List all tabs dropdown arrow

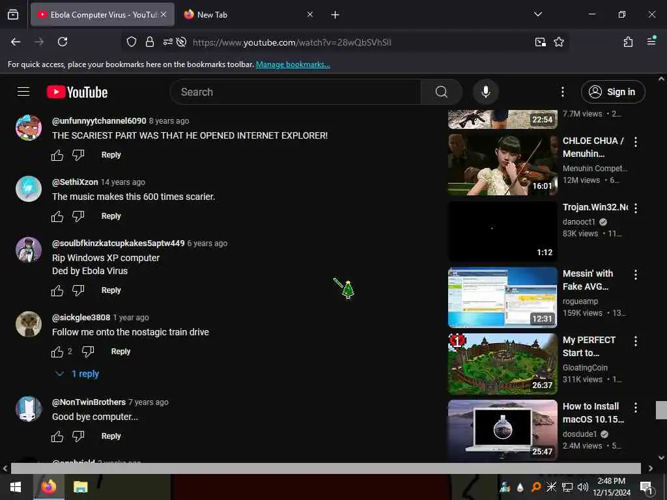pos(537,14)
